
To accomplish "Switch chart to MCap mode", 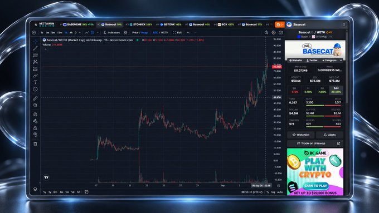I will point(144,33).
